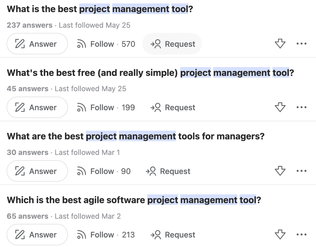Open three-dot menu for agile software question
The height and width of the screenshot is (247, 316).
pos(302,235)
